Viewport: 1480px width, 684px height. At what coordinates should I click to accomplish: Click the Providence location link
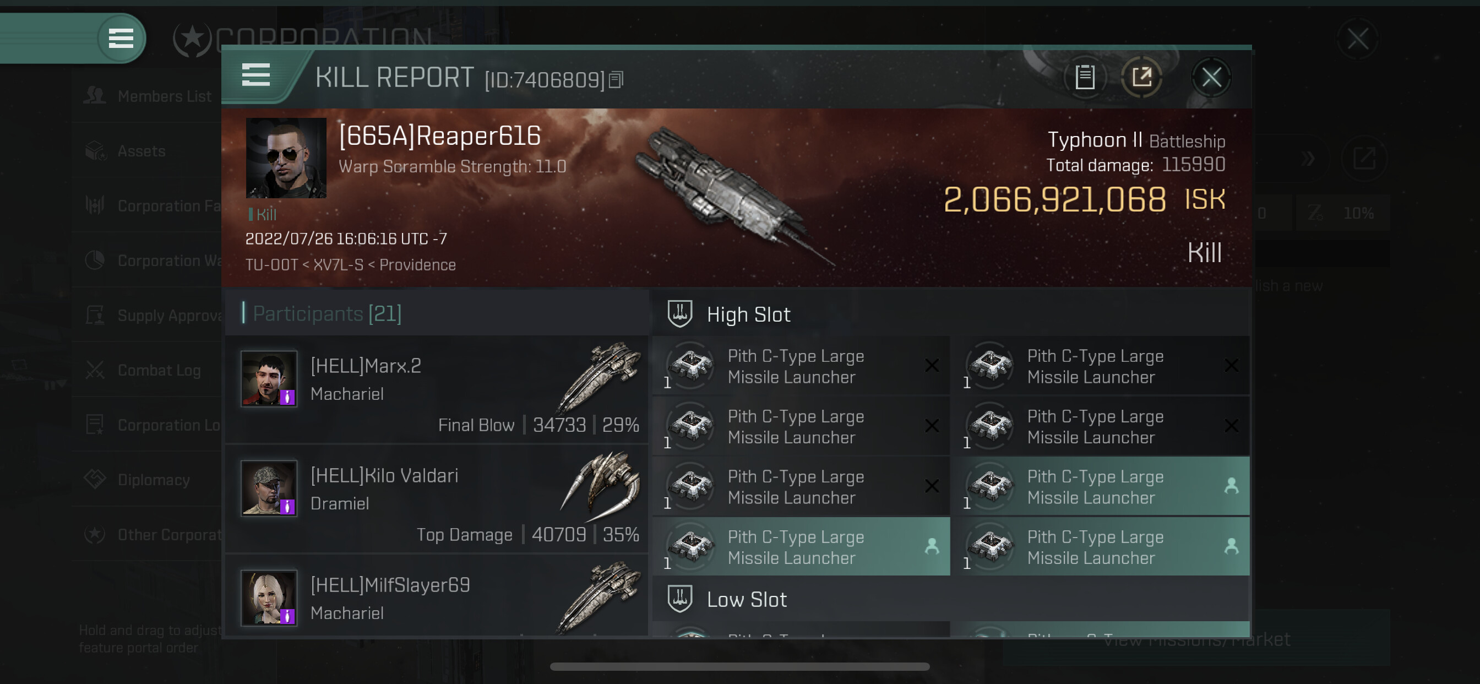tap(418, 265)
